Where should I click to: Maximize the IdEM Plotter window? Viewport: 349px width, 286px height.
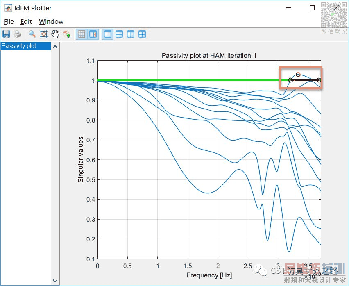[312, 8]
